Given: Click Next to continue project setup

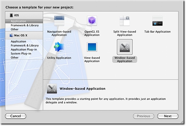Looking at the screenshot, I should pyautogui.click(x=168, y=116).
